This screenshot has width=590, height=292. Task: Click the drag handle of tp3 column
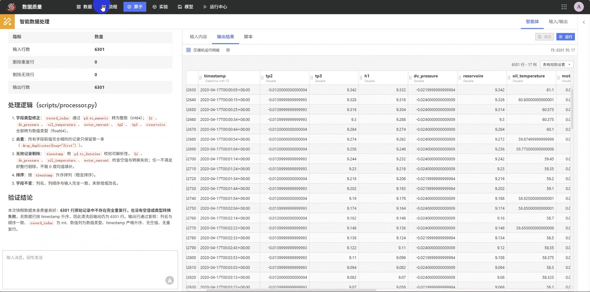tap(312, 78)
